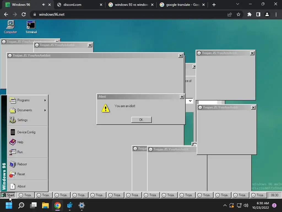Open File Explorer from the taskbar
The image size is (282, 212).
pos(45,205)
